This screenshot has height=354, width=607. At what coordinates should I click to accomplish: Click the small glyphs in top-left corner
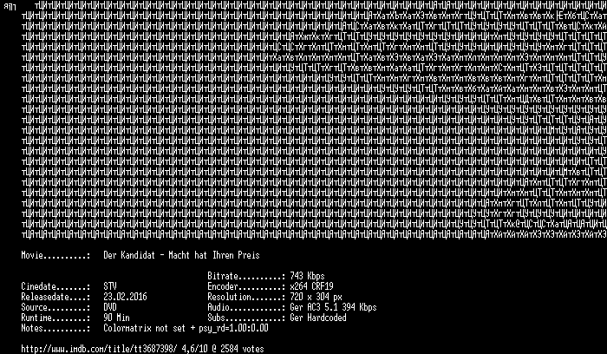[10, 6]
